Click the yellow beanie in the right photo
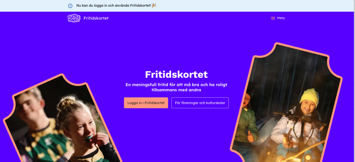 click(x=310, y=97)
